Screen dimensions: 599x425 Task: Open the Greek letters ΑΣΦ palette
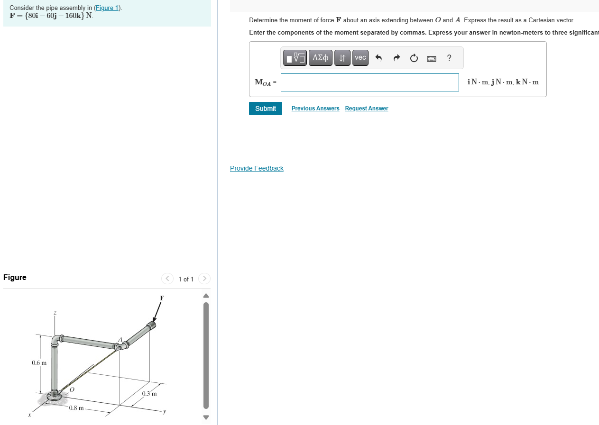(320, 57)
